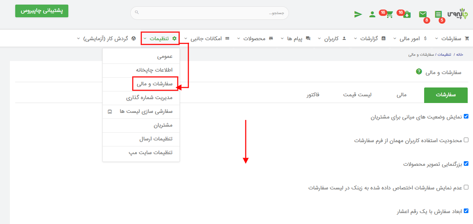
Task: Click the cart icon beside سفارشات menu
Action: tap(467, 38)
